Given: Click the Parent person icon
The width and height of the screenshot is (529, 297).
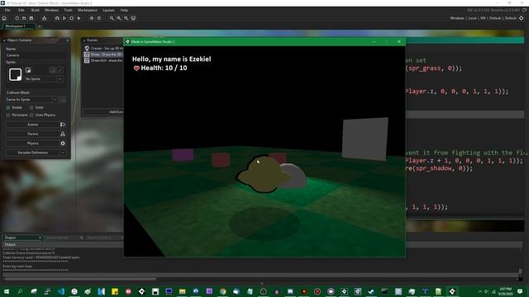Looking at the screenshot, I should tap(63, 134).
